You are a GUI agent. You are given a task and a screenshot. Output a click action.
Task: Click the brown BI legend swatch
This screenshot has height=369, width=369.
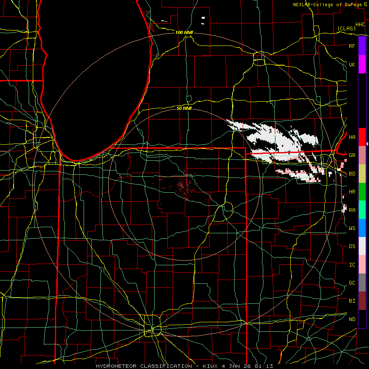pos(362,301)
